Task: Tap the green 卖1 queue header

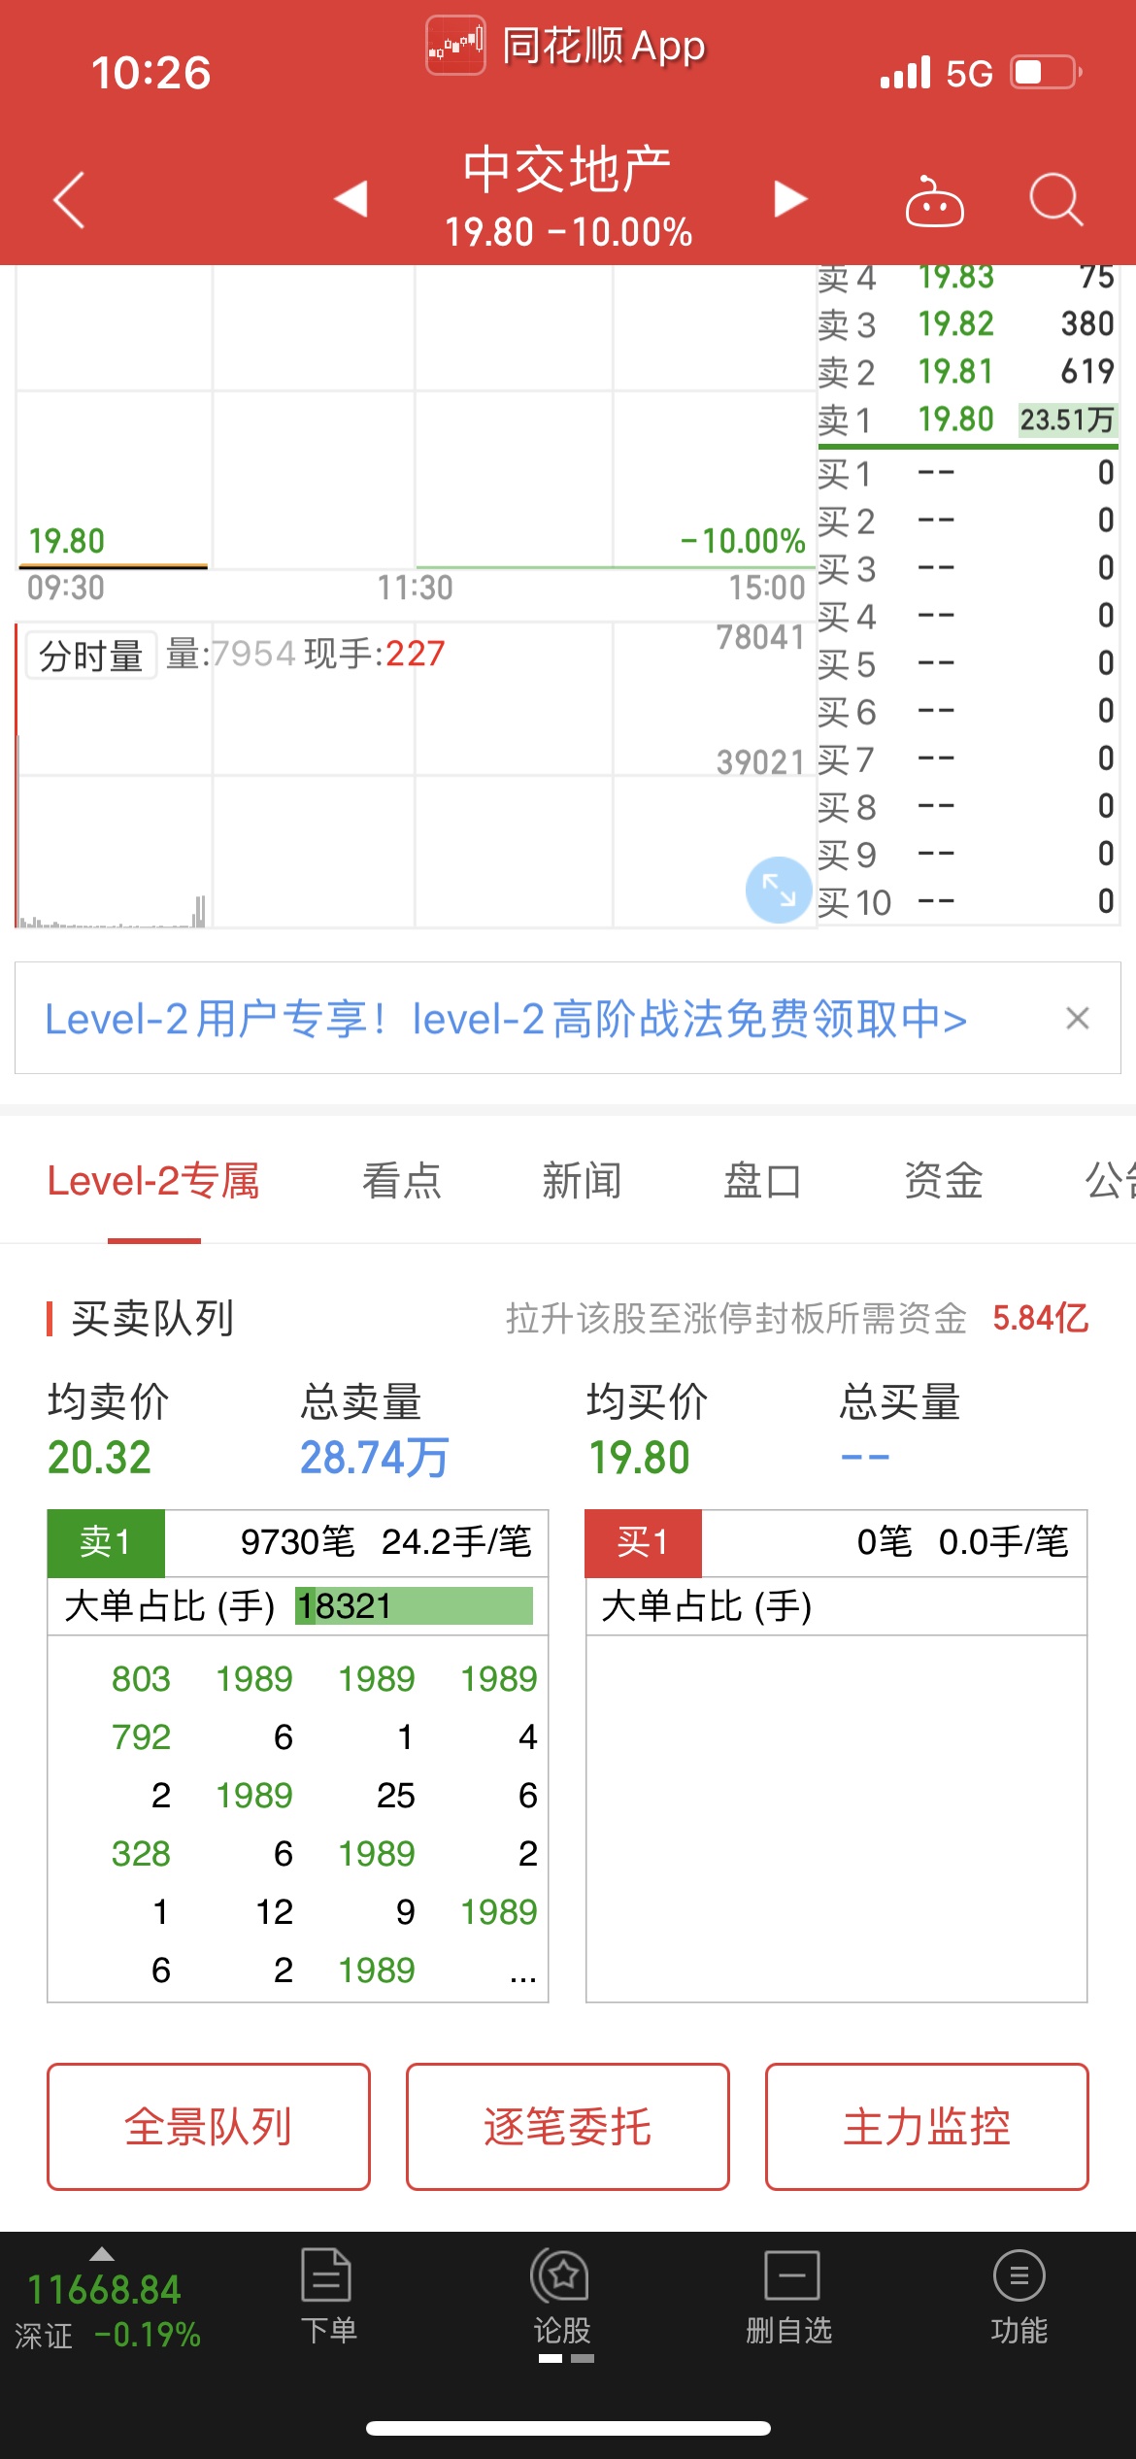Action: pyautogui.click(x=106, y=1542)
